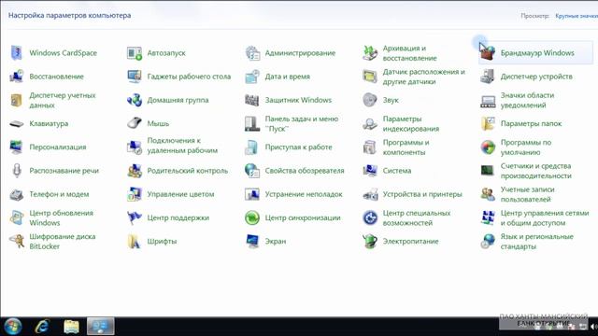598x336 pixels.
Task: Click the volume tray icon
Action: tap(593, 327)
